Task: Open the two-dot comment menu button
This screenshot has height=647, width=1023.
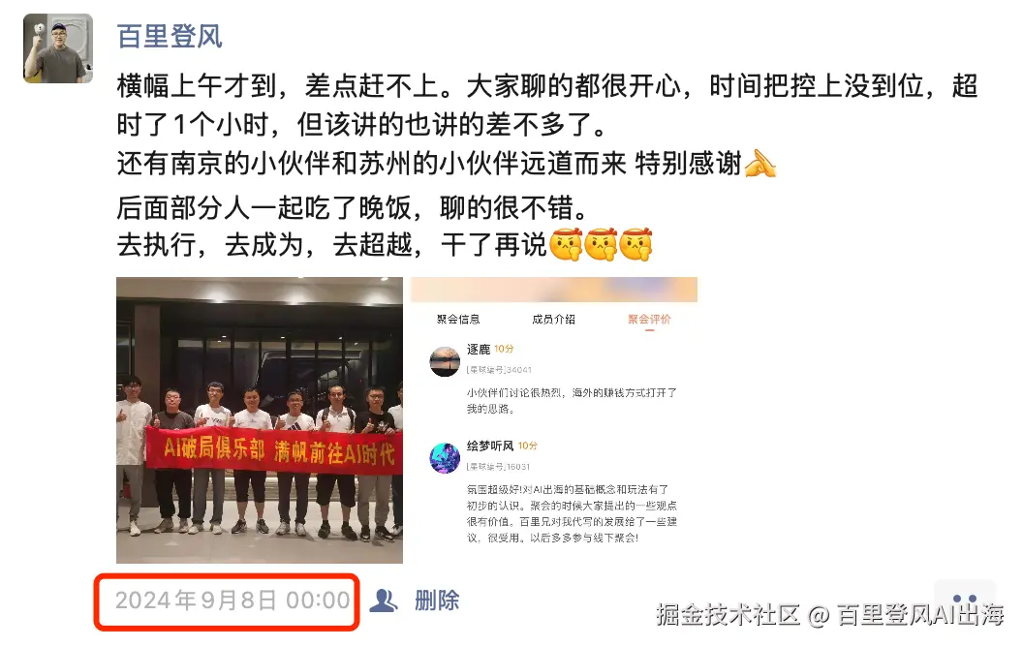Action: (x=965, y=599)
